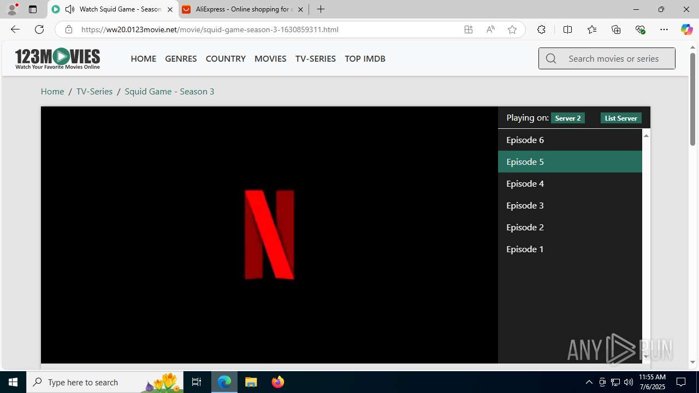The height and width of the screenshot is (393, 699).
Task: Click the TV-Series breadcrumb link
Action: 94,91
